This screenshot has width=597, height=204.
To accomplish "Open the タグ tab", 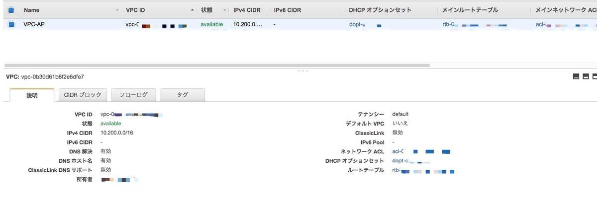I will (183, 95).
